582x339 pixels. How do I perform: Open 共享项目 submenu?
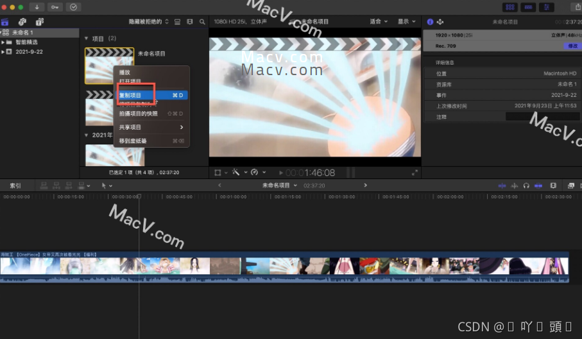click(x=151, y=127)
